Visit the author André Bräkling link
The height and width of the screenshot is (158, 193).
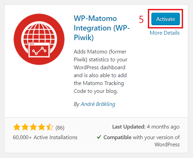[98, 104]
